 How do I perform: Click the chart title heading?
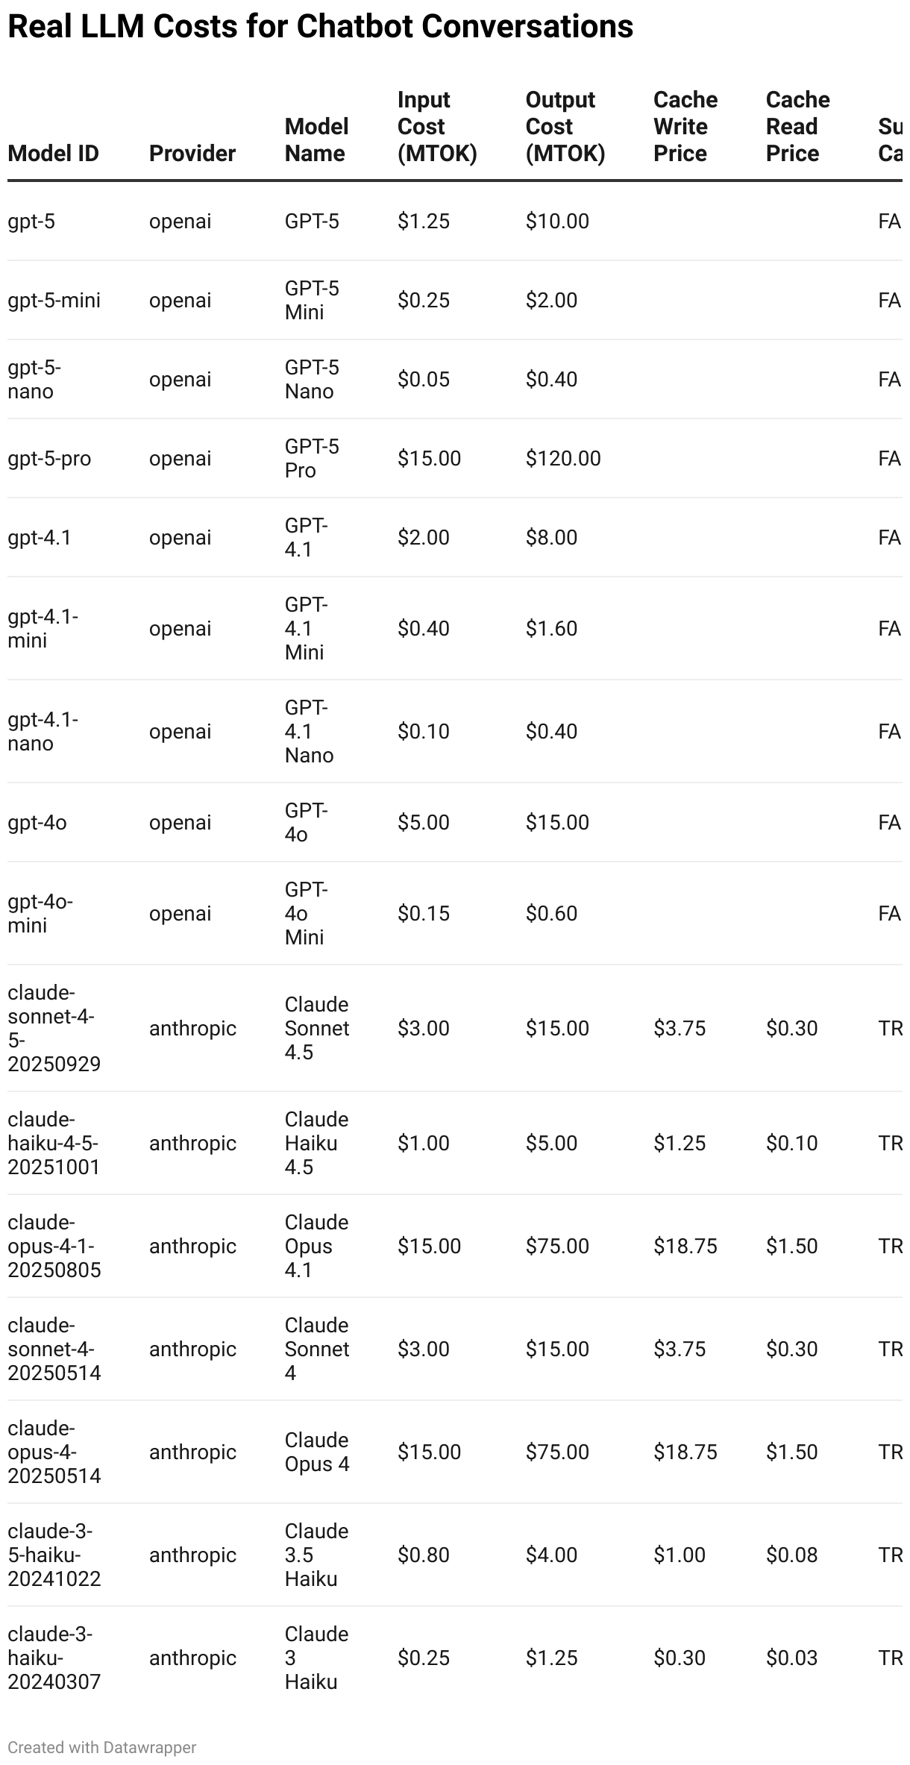[x=320, y=27]
